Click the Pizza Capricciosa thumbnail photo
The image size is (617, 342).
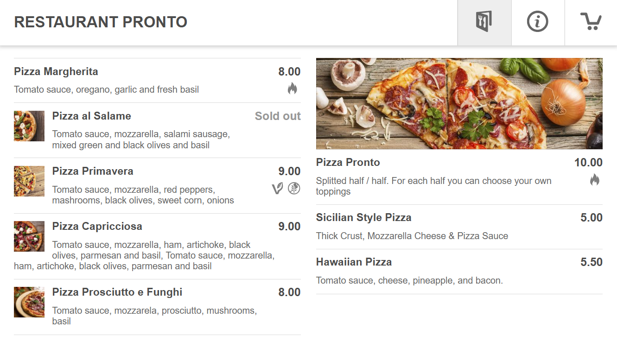[29, 236]
